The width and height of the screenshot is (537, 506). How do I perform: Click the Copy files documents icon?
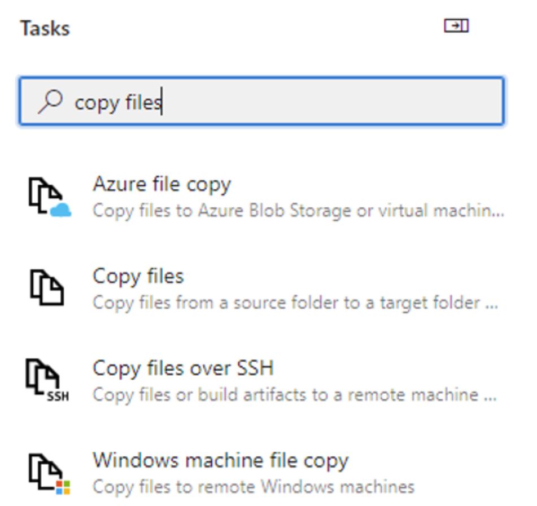47,287
